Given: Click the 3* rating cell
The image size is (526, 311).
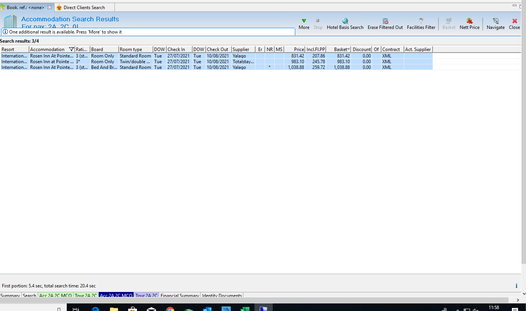Looking at the screenshot, I should 82,62.
